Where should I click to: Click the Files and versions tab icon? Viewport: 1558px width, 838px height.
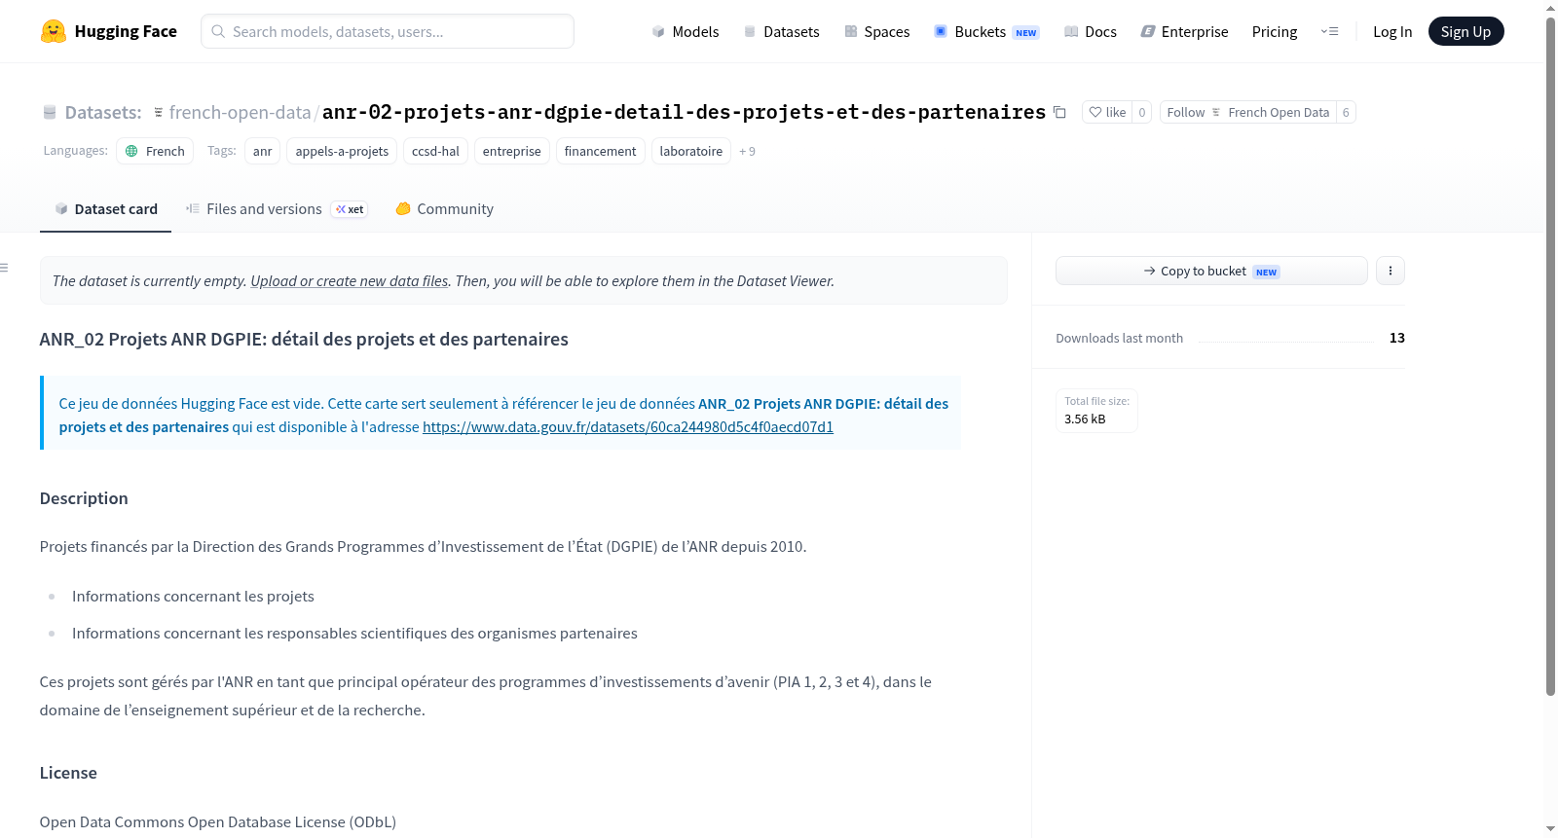[193, 208]
